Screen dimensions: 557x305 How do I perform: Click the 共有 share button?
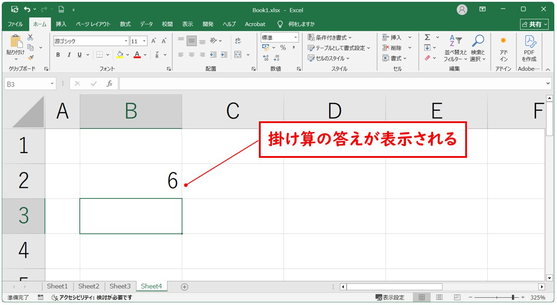coord(534,24)
